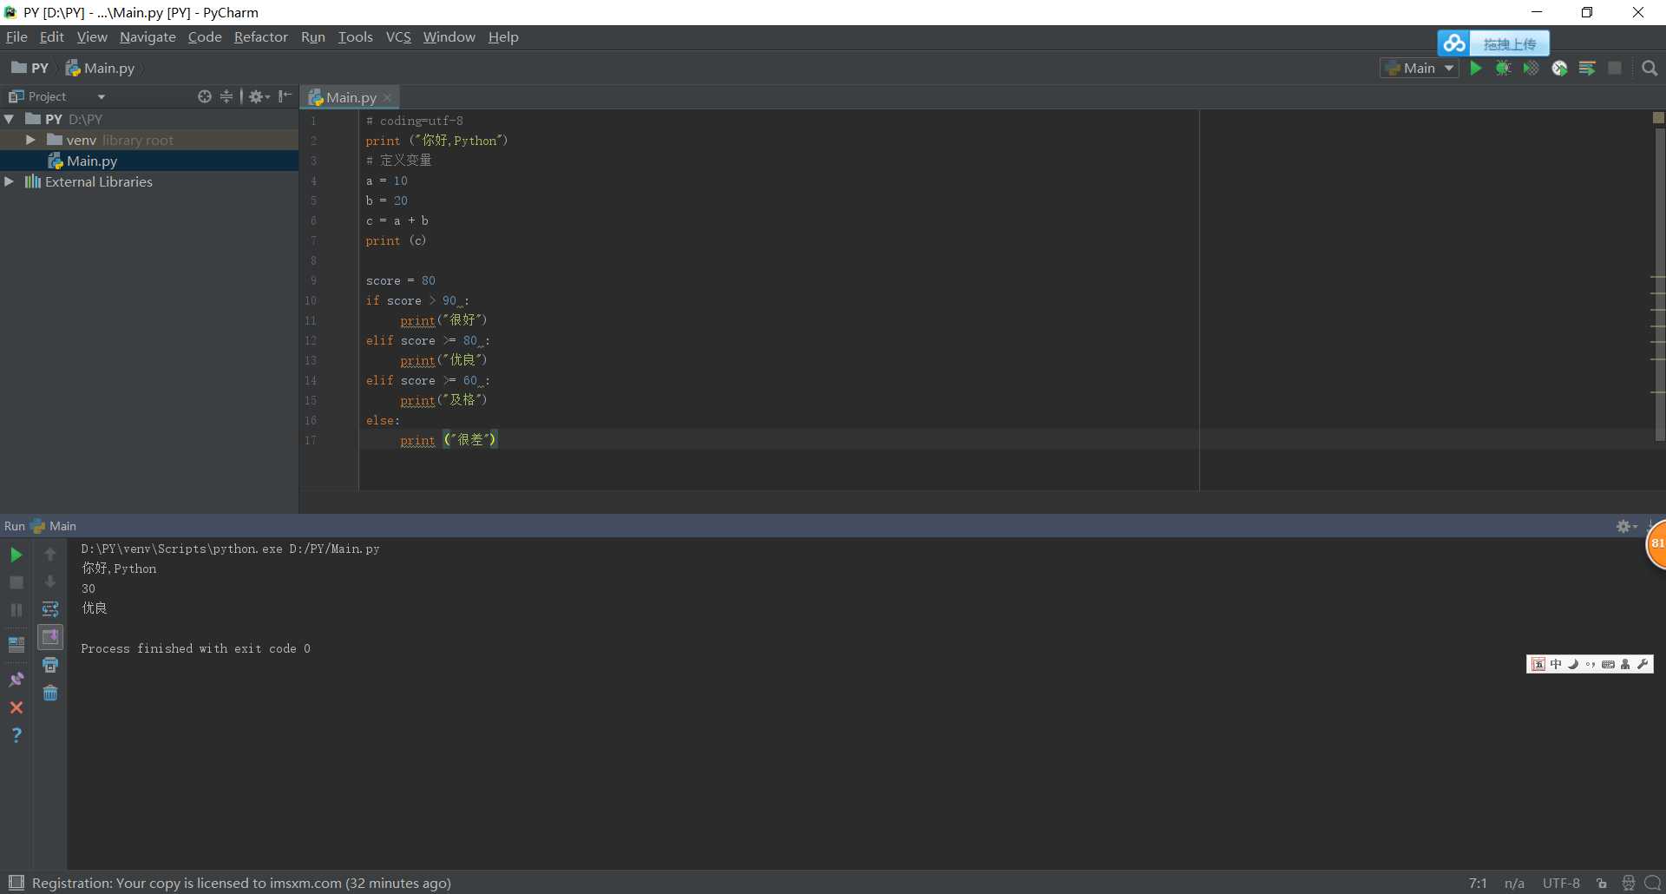1666x894 pixels.
Task: Click the 拖拽上传 upload button
Action: [1509, 43]
